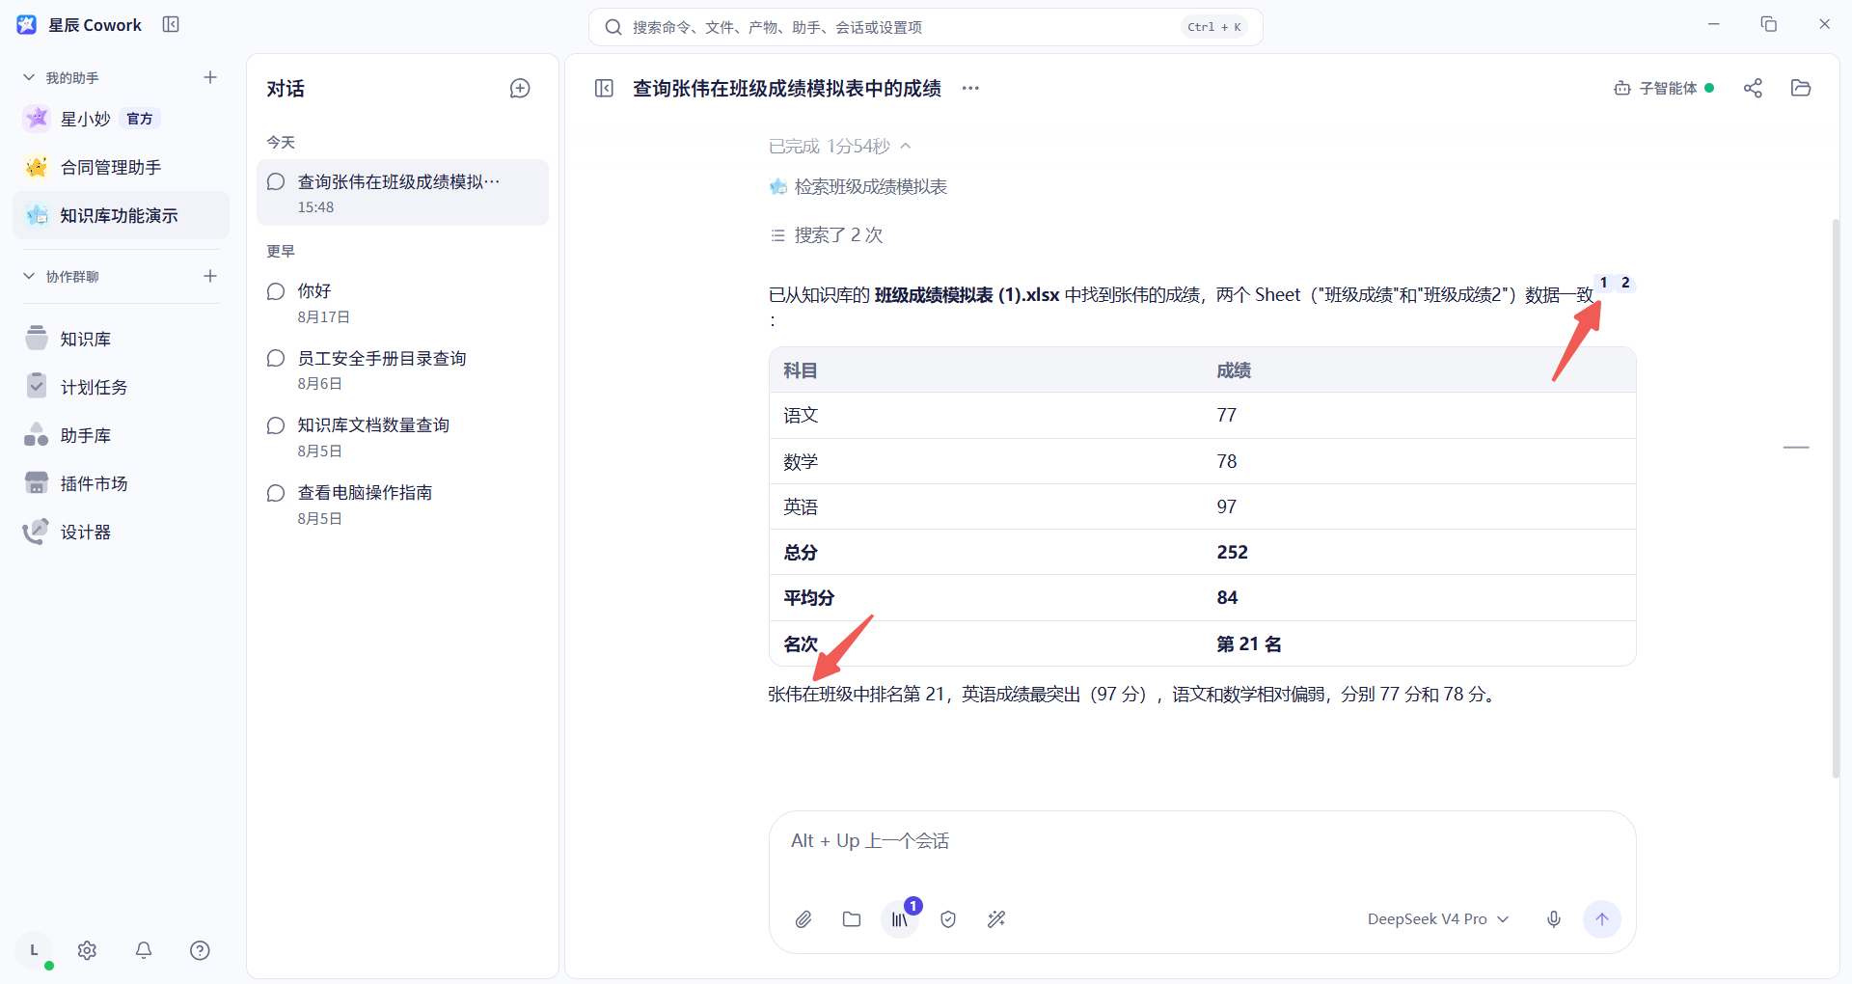Select the 知识库功能演示 assistant
This screenshot has width=1852, height=984.
pos(121,215)
